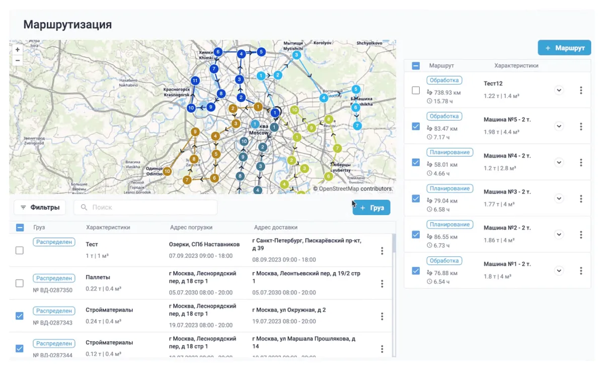Open the Фильтры filter menu
The width and height of the screenshot is (604, 377).
(40, 207)
